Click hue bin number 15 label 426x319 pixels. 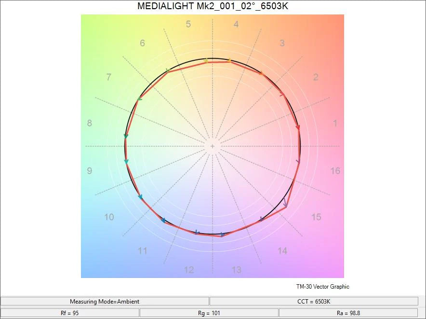pos(316,217)
